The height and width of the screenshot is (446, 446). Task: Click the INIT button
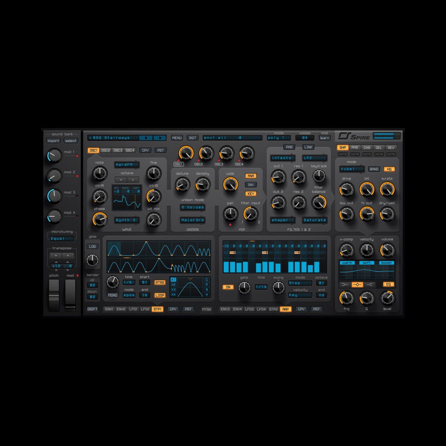pos(193,138)
